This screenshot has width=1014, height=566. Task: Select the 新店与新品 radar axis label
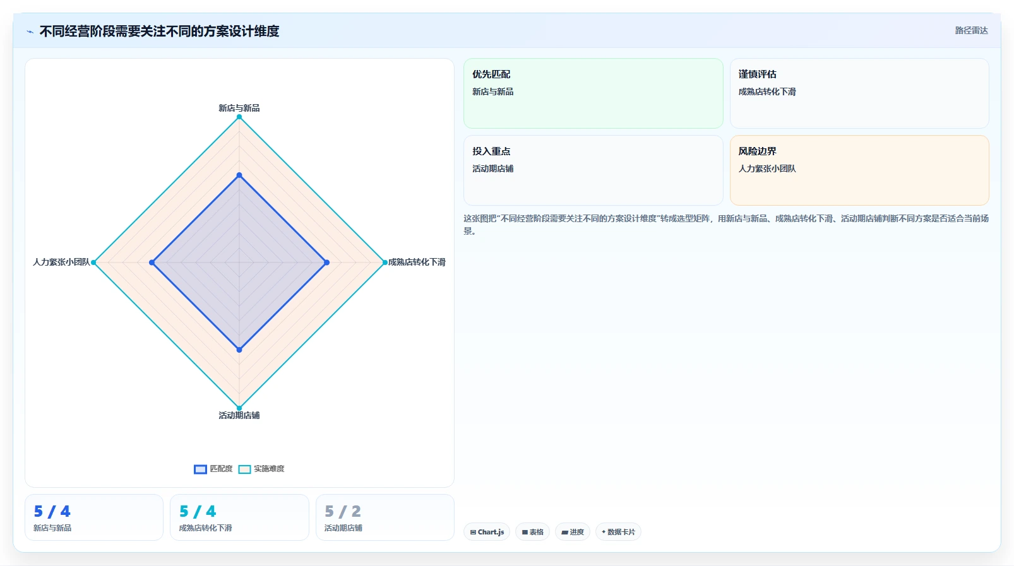[x=239, y=108]
